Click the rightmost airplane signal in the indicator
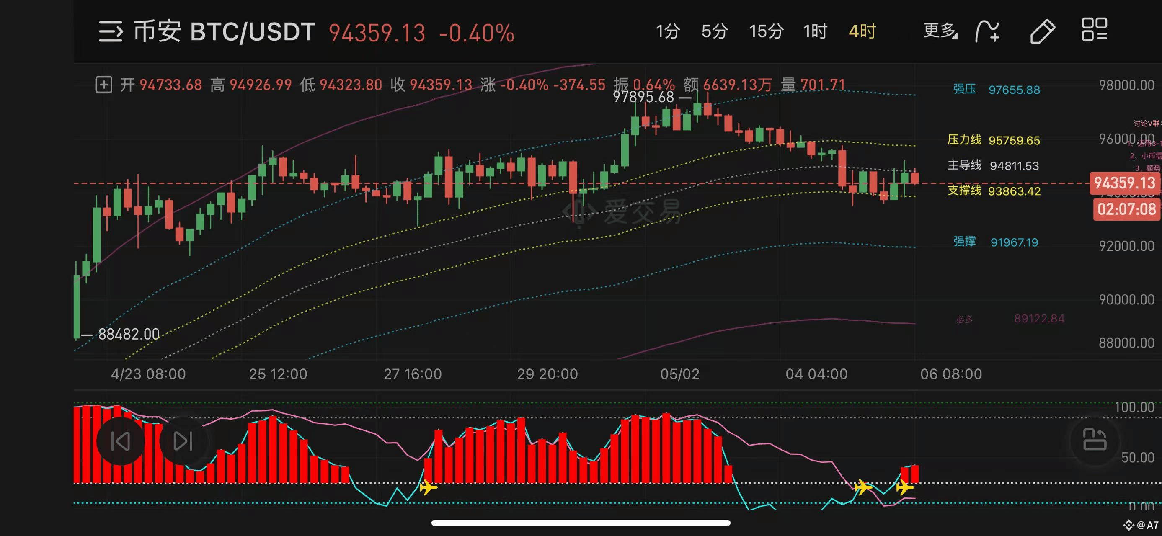 pyautogui.click(x=904, y=487)
